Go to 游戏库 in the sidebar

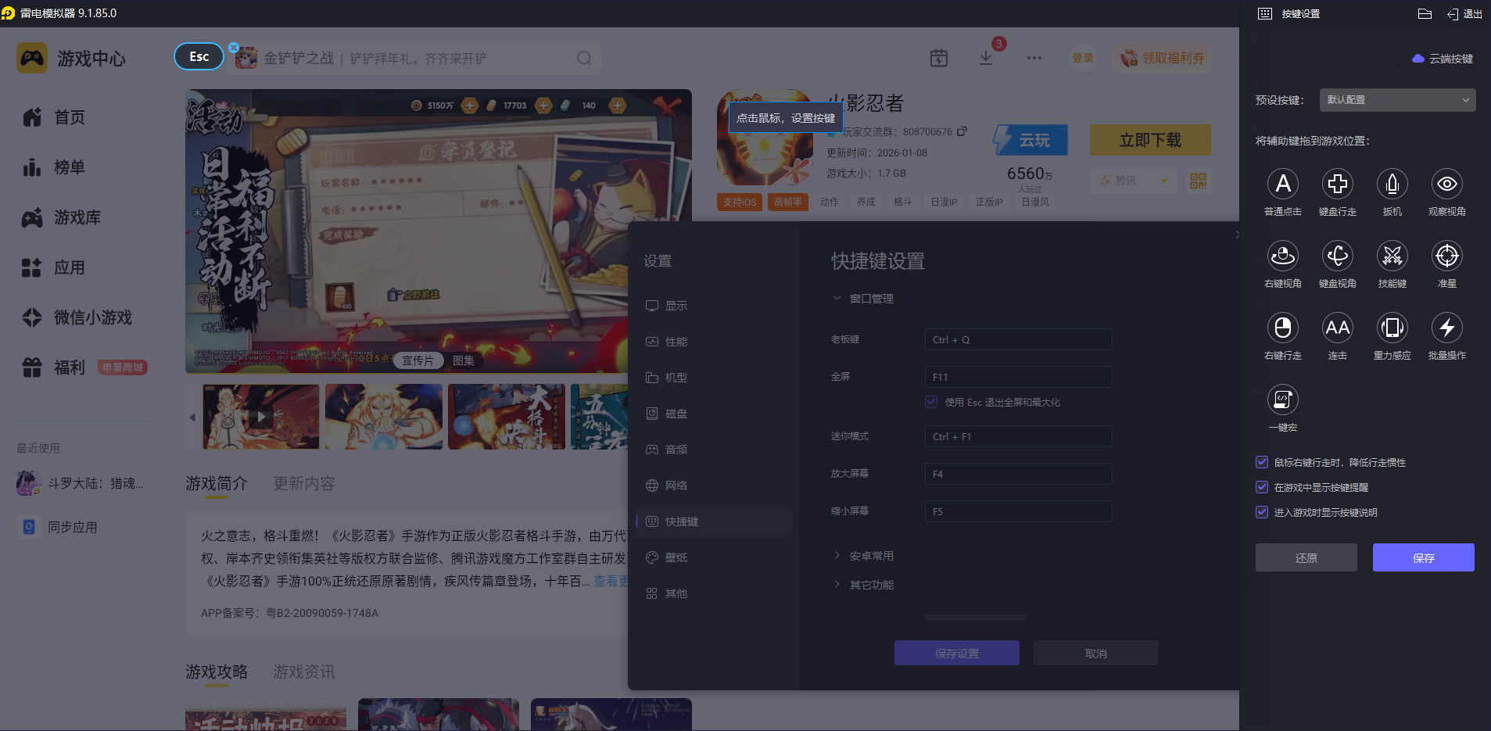pos(62,217)
